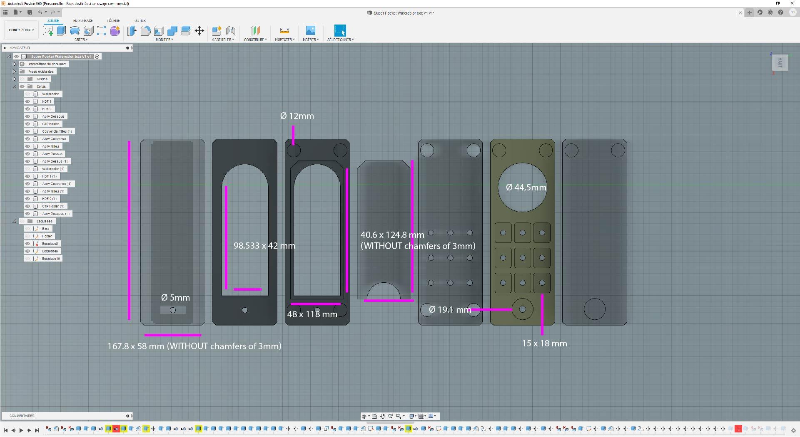Screen dimensions: 800x437
Task: Open the Data Panel grid icon
Action: (x=5, y=12)
